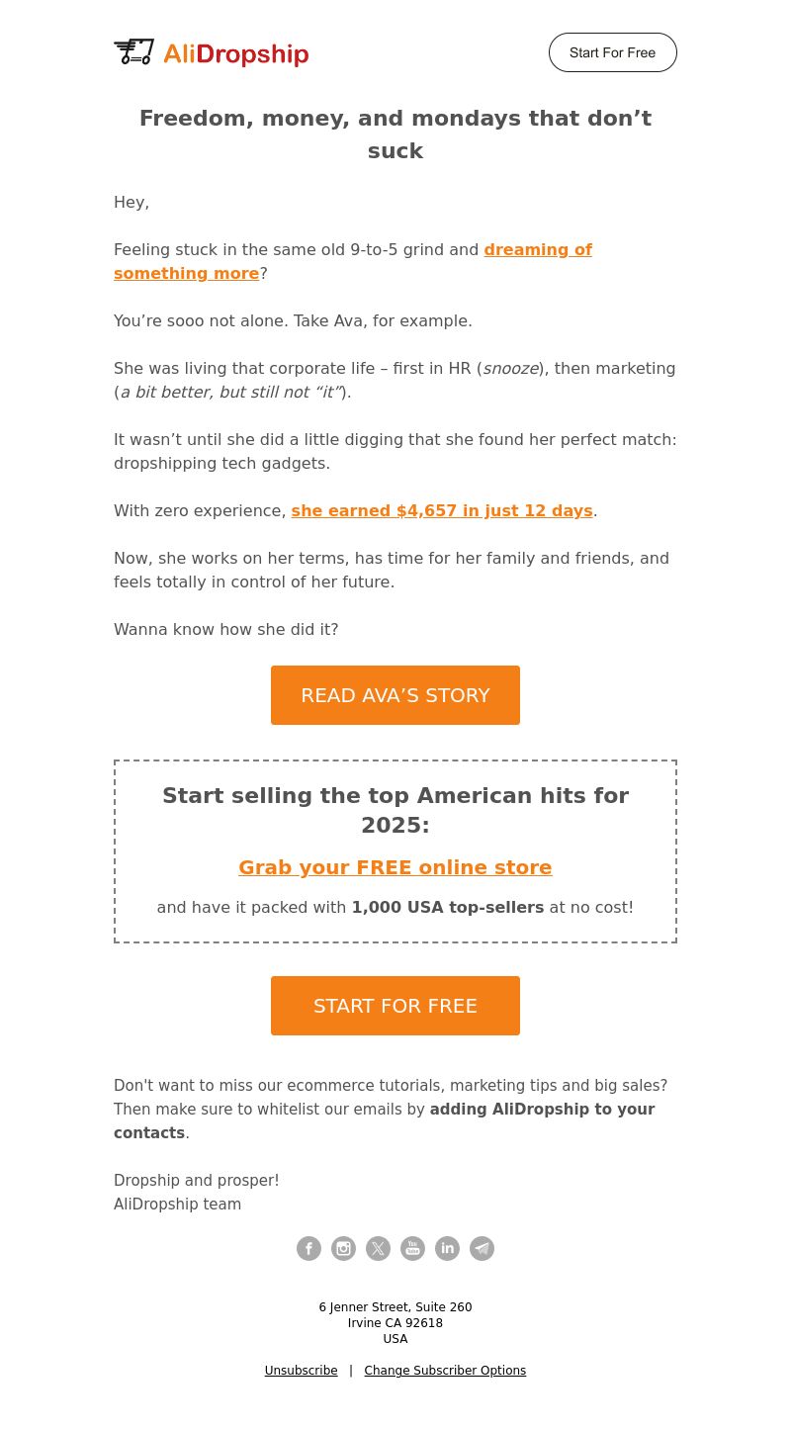The height and width of the screenshot is (1430, 791).
Task: Click the 'Start selling the top American hits' heading
Action: pyautogui.click(x=395, y=810)
